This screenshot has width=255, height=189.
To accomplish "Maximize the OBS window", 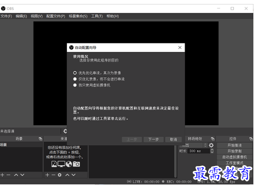I will (232, 8).
